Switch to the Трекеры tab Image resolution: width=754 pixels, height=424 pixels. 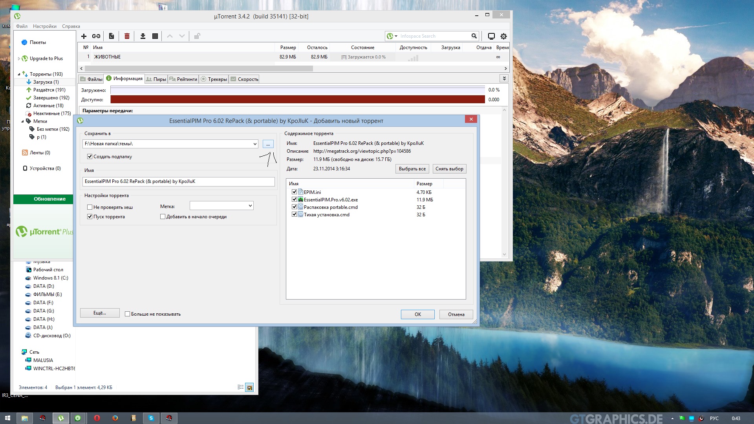(x=214, y=79)
